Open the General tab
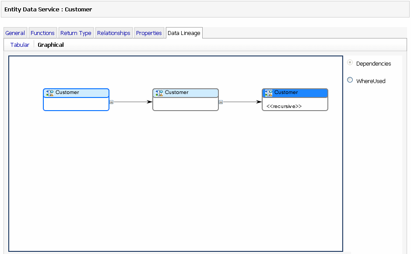The width and height of the screenshot is (411, 254). (15, 33)
